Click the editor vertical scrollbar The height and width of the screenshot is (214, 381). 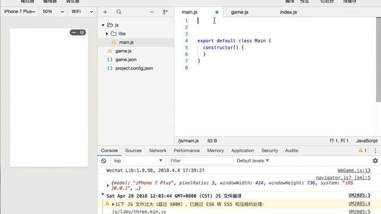pos(379,59)
